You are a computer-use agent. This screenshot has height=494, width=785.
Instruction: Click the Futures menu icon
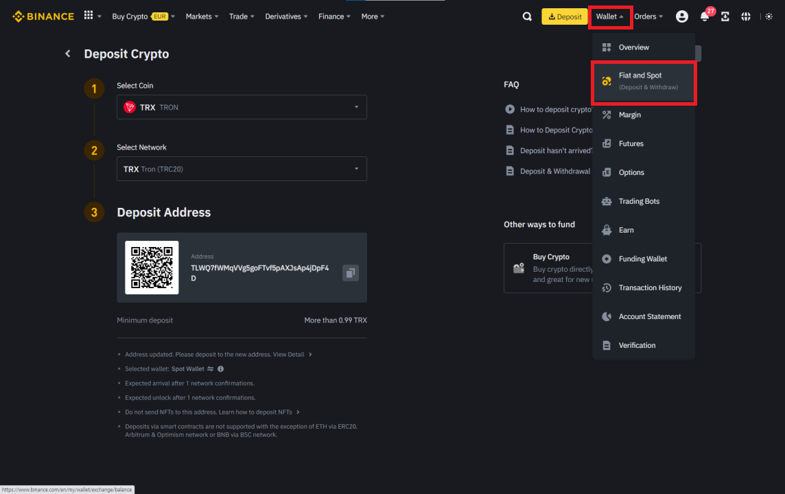(607, 143)
